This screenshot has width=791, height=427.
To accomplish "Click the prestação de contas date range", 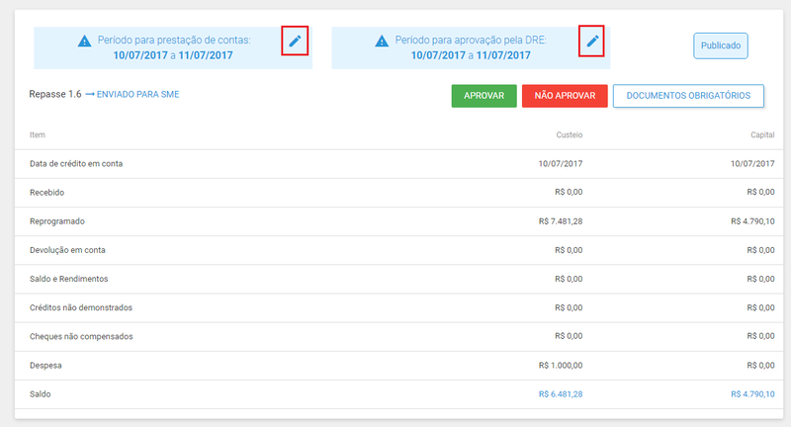I will pyautogui.click(x=173, y=55).
